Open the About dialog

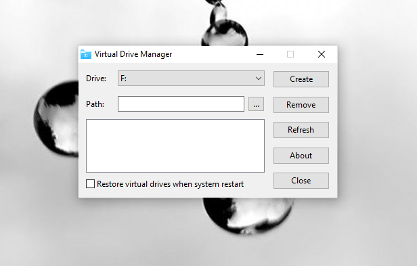pyautogui.click(x=301, y=156)
